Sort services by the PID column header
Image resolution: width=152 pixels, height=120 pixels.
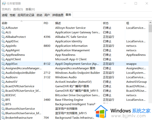48,23
